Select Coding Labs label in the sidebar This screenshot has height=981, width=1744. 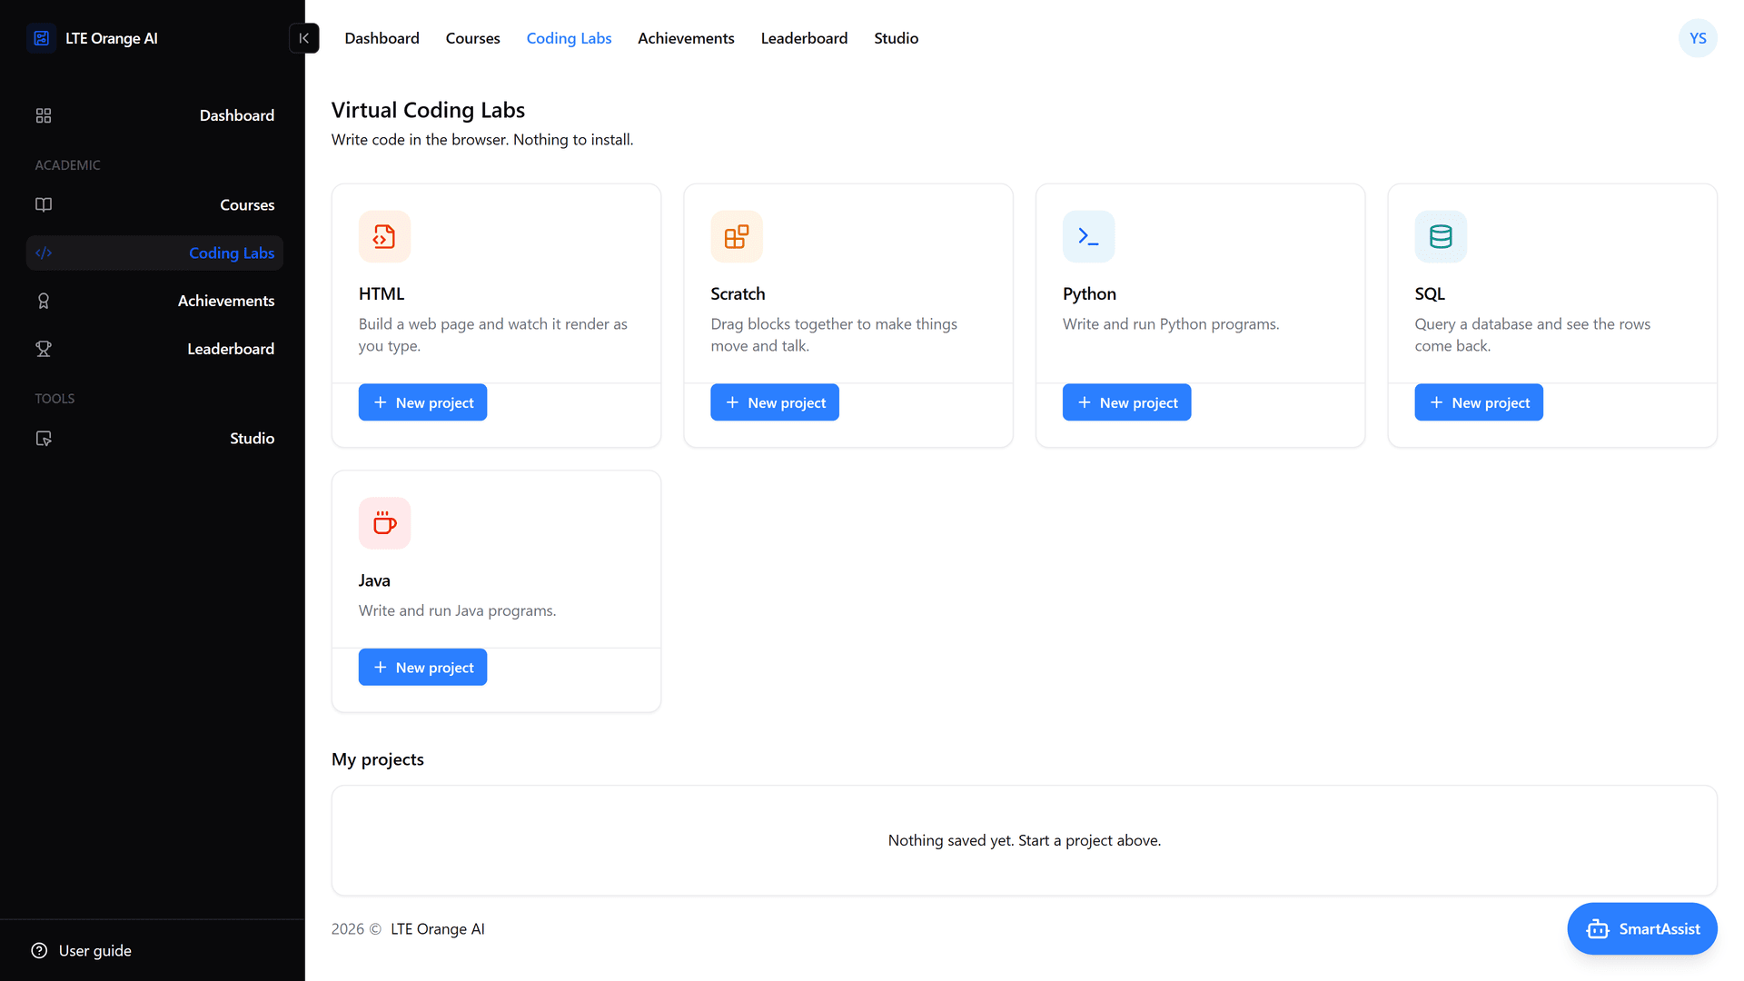coord(232,253)
